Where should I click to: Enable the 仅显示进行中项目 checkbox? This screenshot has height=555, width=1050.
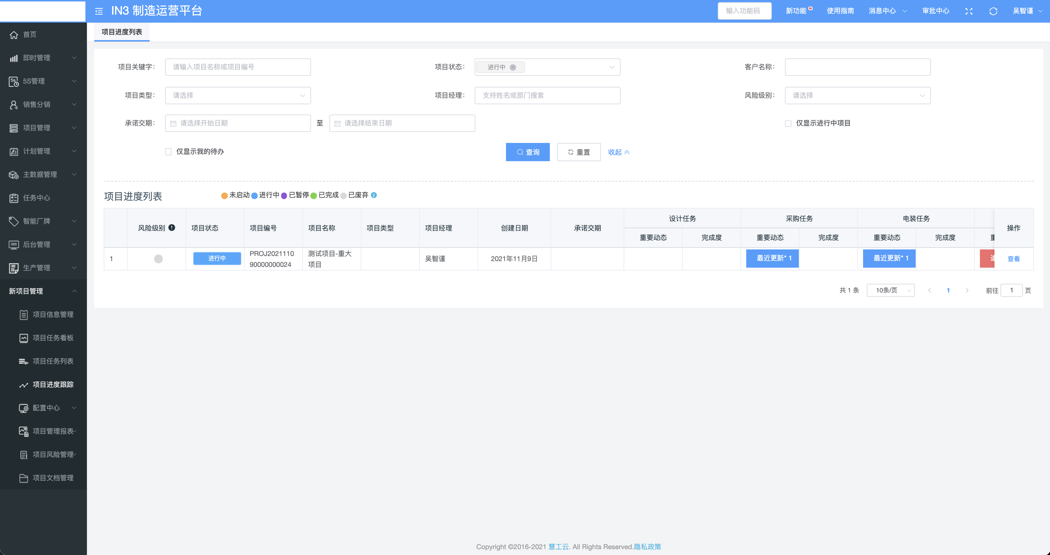coord(788,123)
